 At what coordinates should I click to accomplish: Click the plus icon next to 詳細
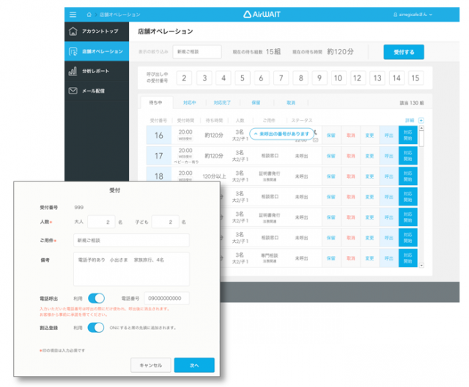click(421, 119)
